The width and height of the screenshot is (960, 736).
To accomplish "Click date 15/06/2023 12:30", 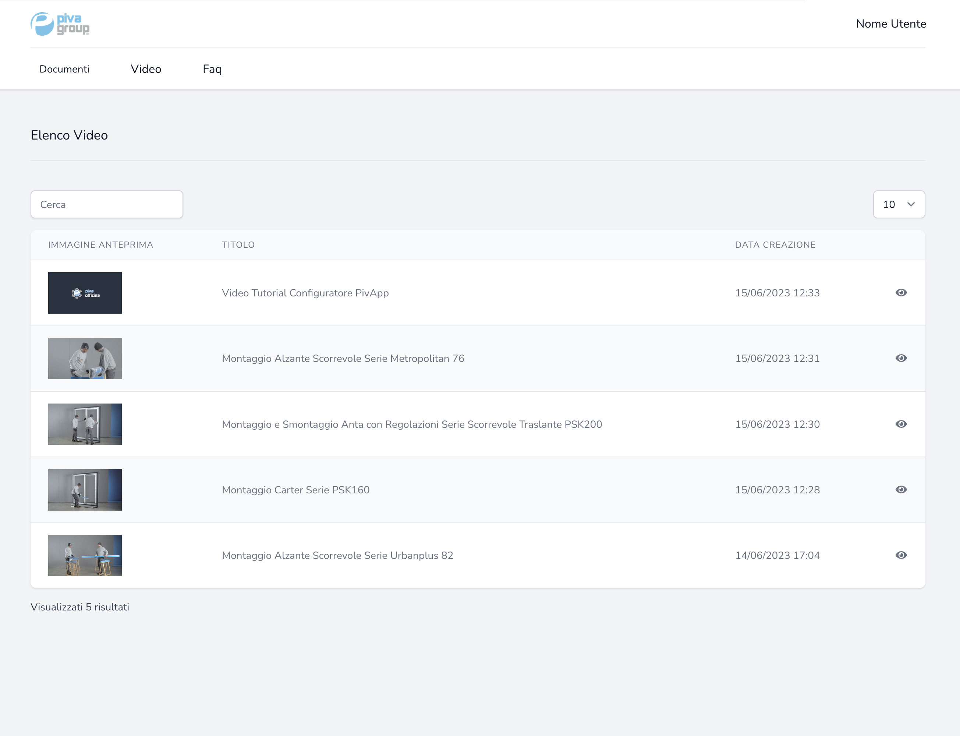I will coord(777,424).
